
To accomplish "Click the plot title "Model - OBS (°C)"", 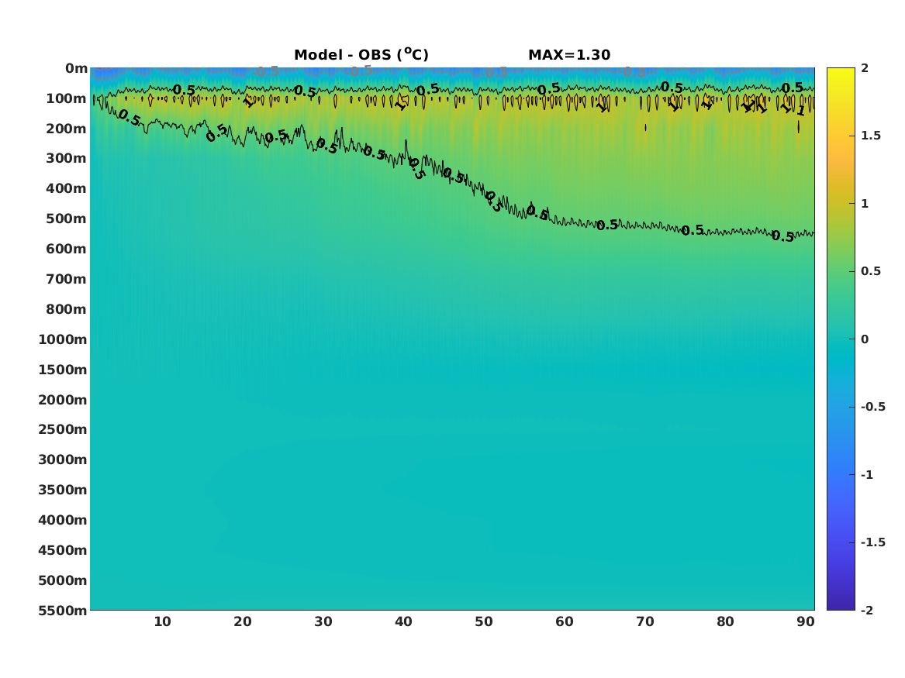I will [361, 54].
